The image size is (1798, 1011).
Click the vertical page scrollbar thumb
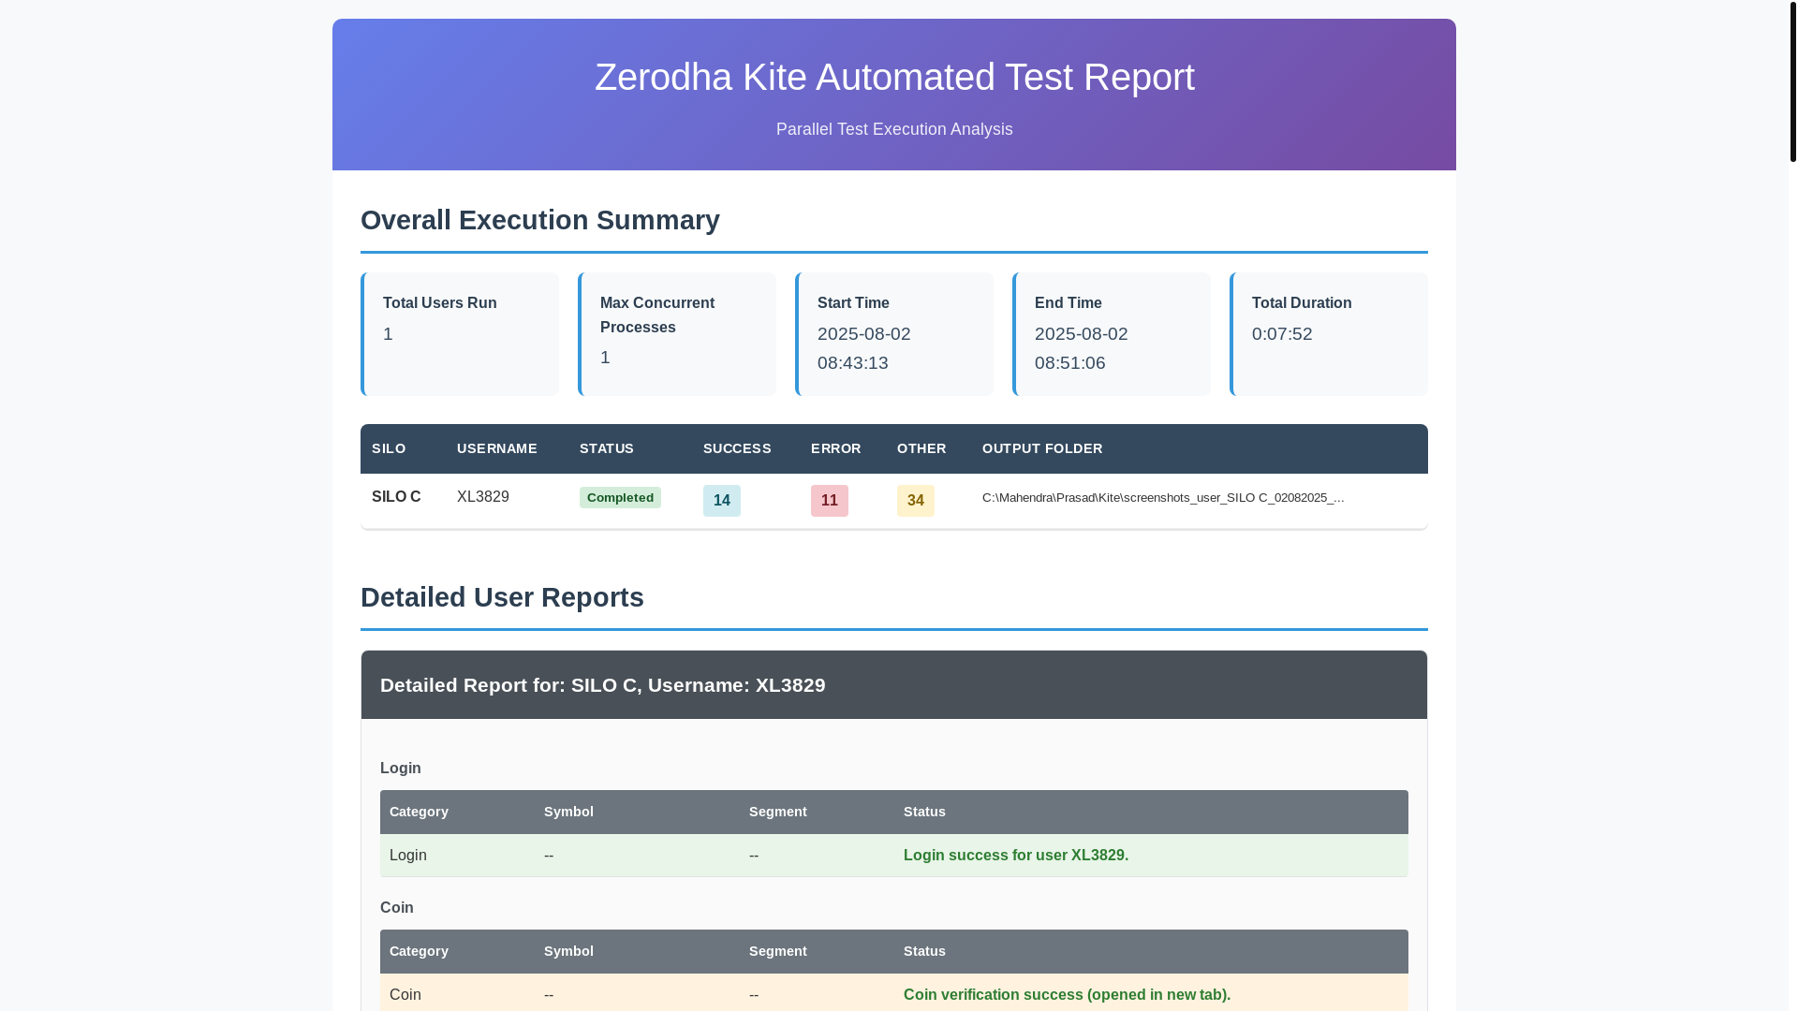coord(1792,81)
